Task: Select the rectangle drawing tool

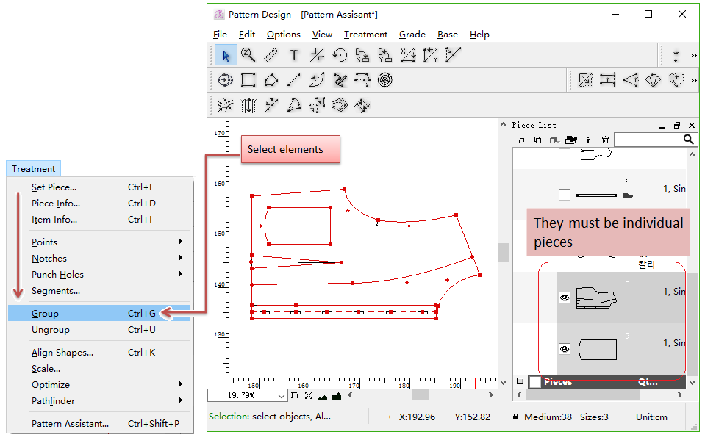Action: (x=248, y=80)
